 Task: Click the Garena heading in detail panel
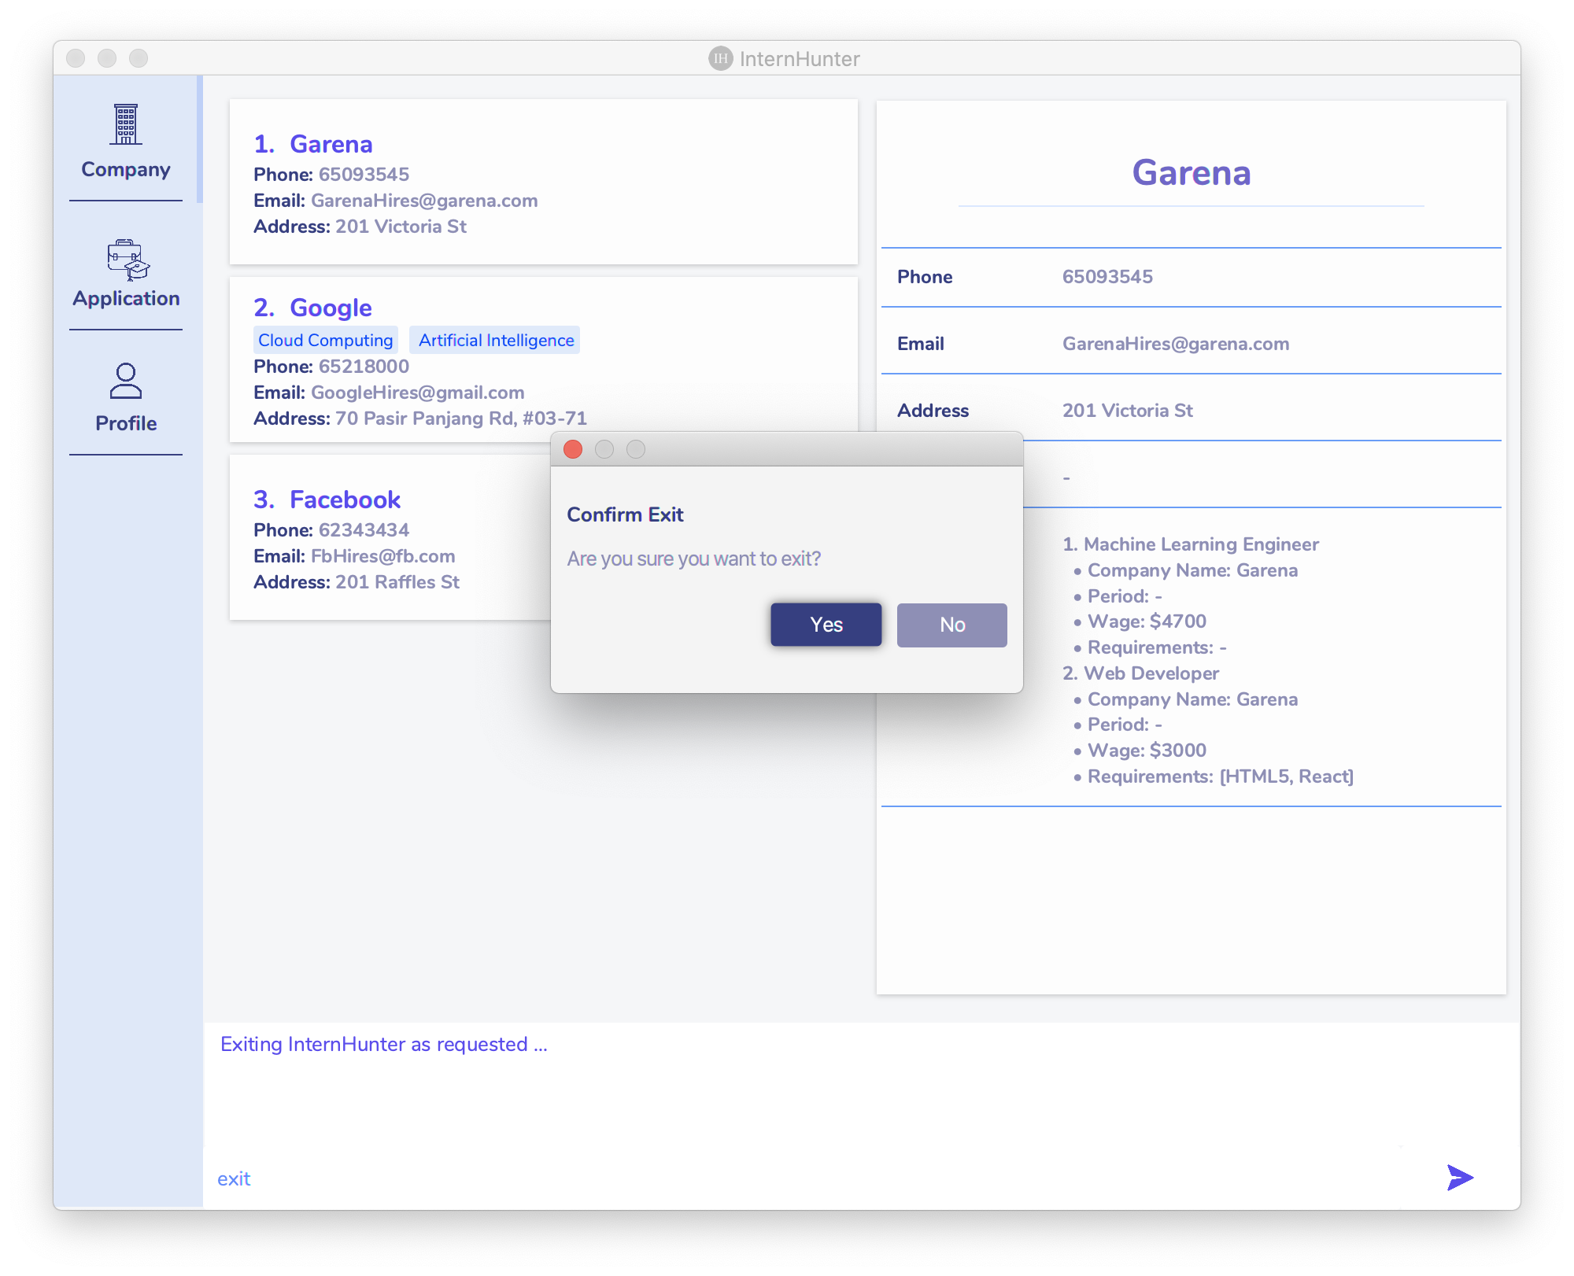[x=1191, y=172]
